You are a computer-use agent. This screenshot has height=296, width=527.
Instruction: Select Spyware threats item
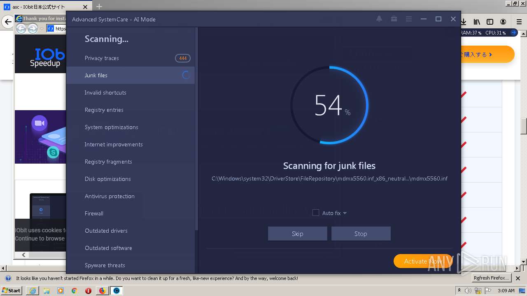(x=130, y=265)
